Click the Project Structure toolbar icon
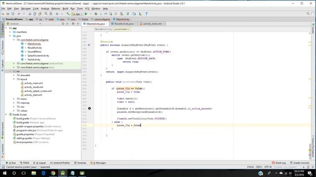Viewport: 316px width, 177px height. (134, 14)
